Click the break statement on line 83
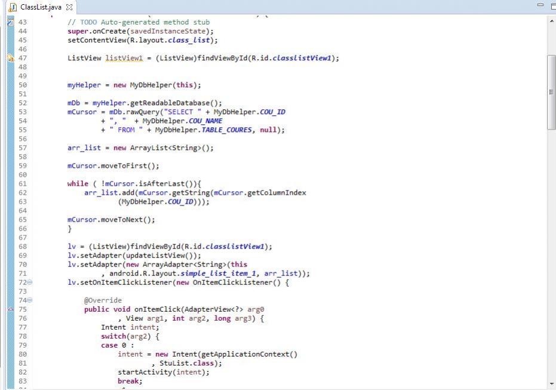Screen dimensions: 556x390 [130, 381]
